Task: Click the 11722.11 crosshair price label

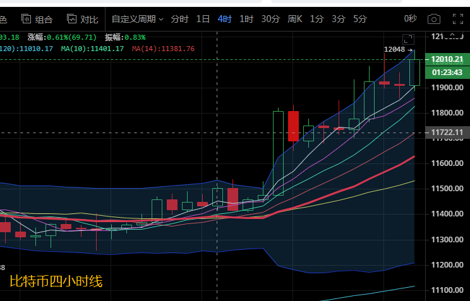Action: tap(447, 133)
